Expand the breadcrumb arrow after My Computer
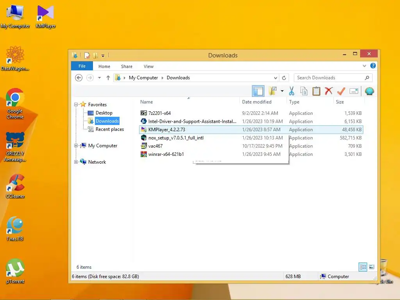Viewport: 400px width, 300px height. point(162,78)
